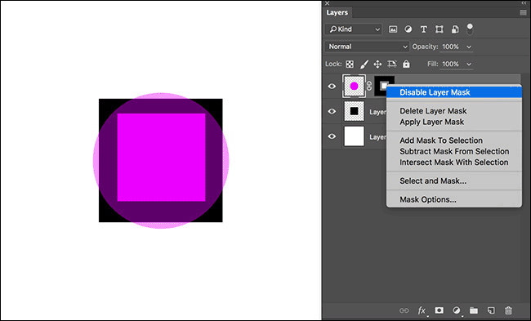Viewport: 531px width, 321px height.
Task: Lock transparent pixels icon
Action: click(x=350, y=64)
